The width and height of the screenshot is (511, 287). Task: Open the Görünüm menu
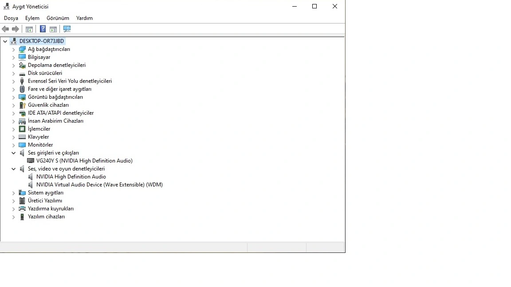click(x=58, y=18)
